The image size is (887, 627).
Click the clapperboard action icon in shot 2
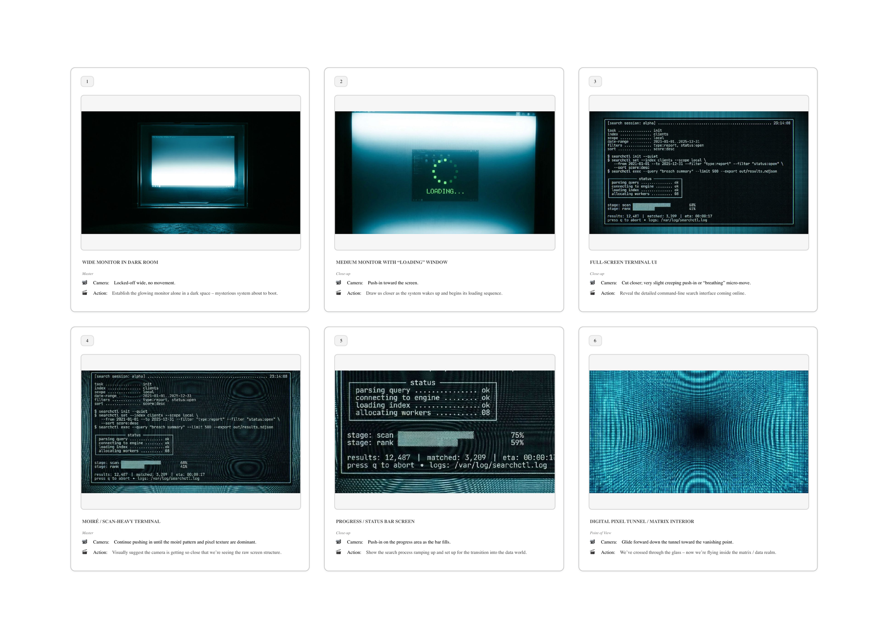tap(338, 293)
